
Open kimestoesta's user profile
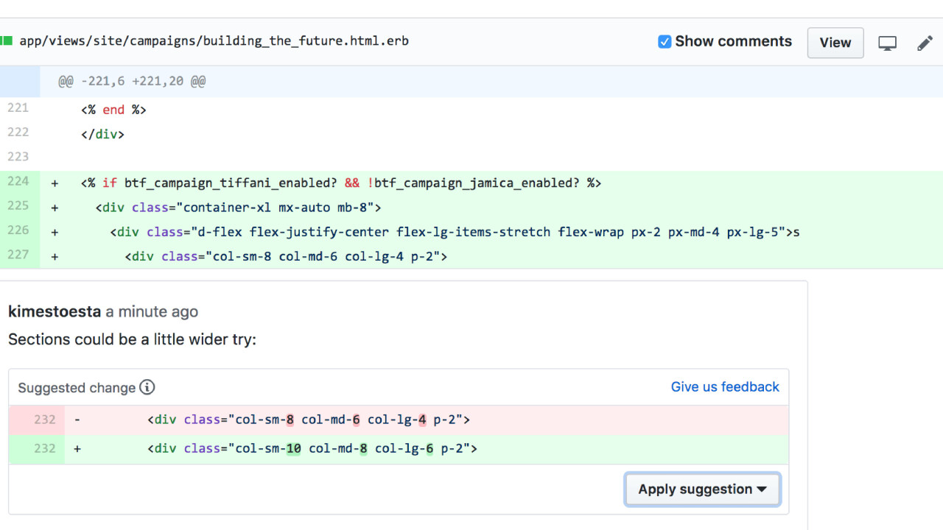tap(54, 311)
